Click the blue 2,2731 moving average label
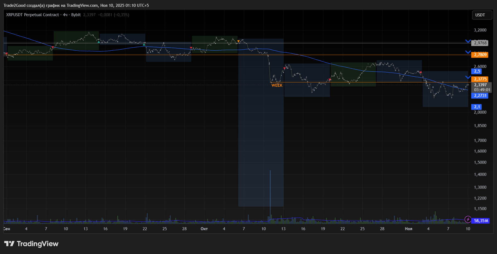 (480, 96)
